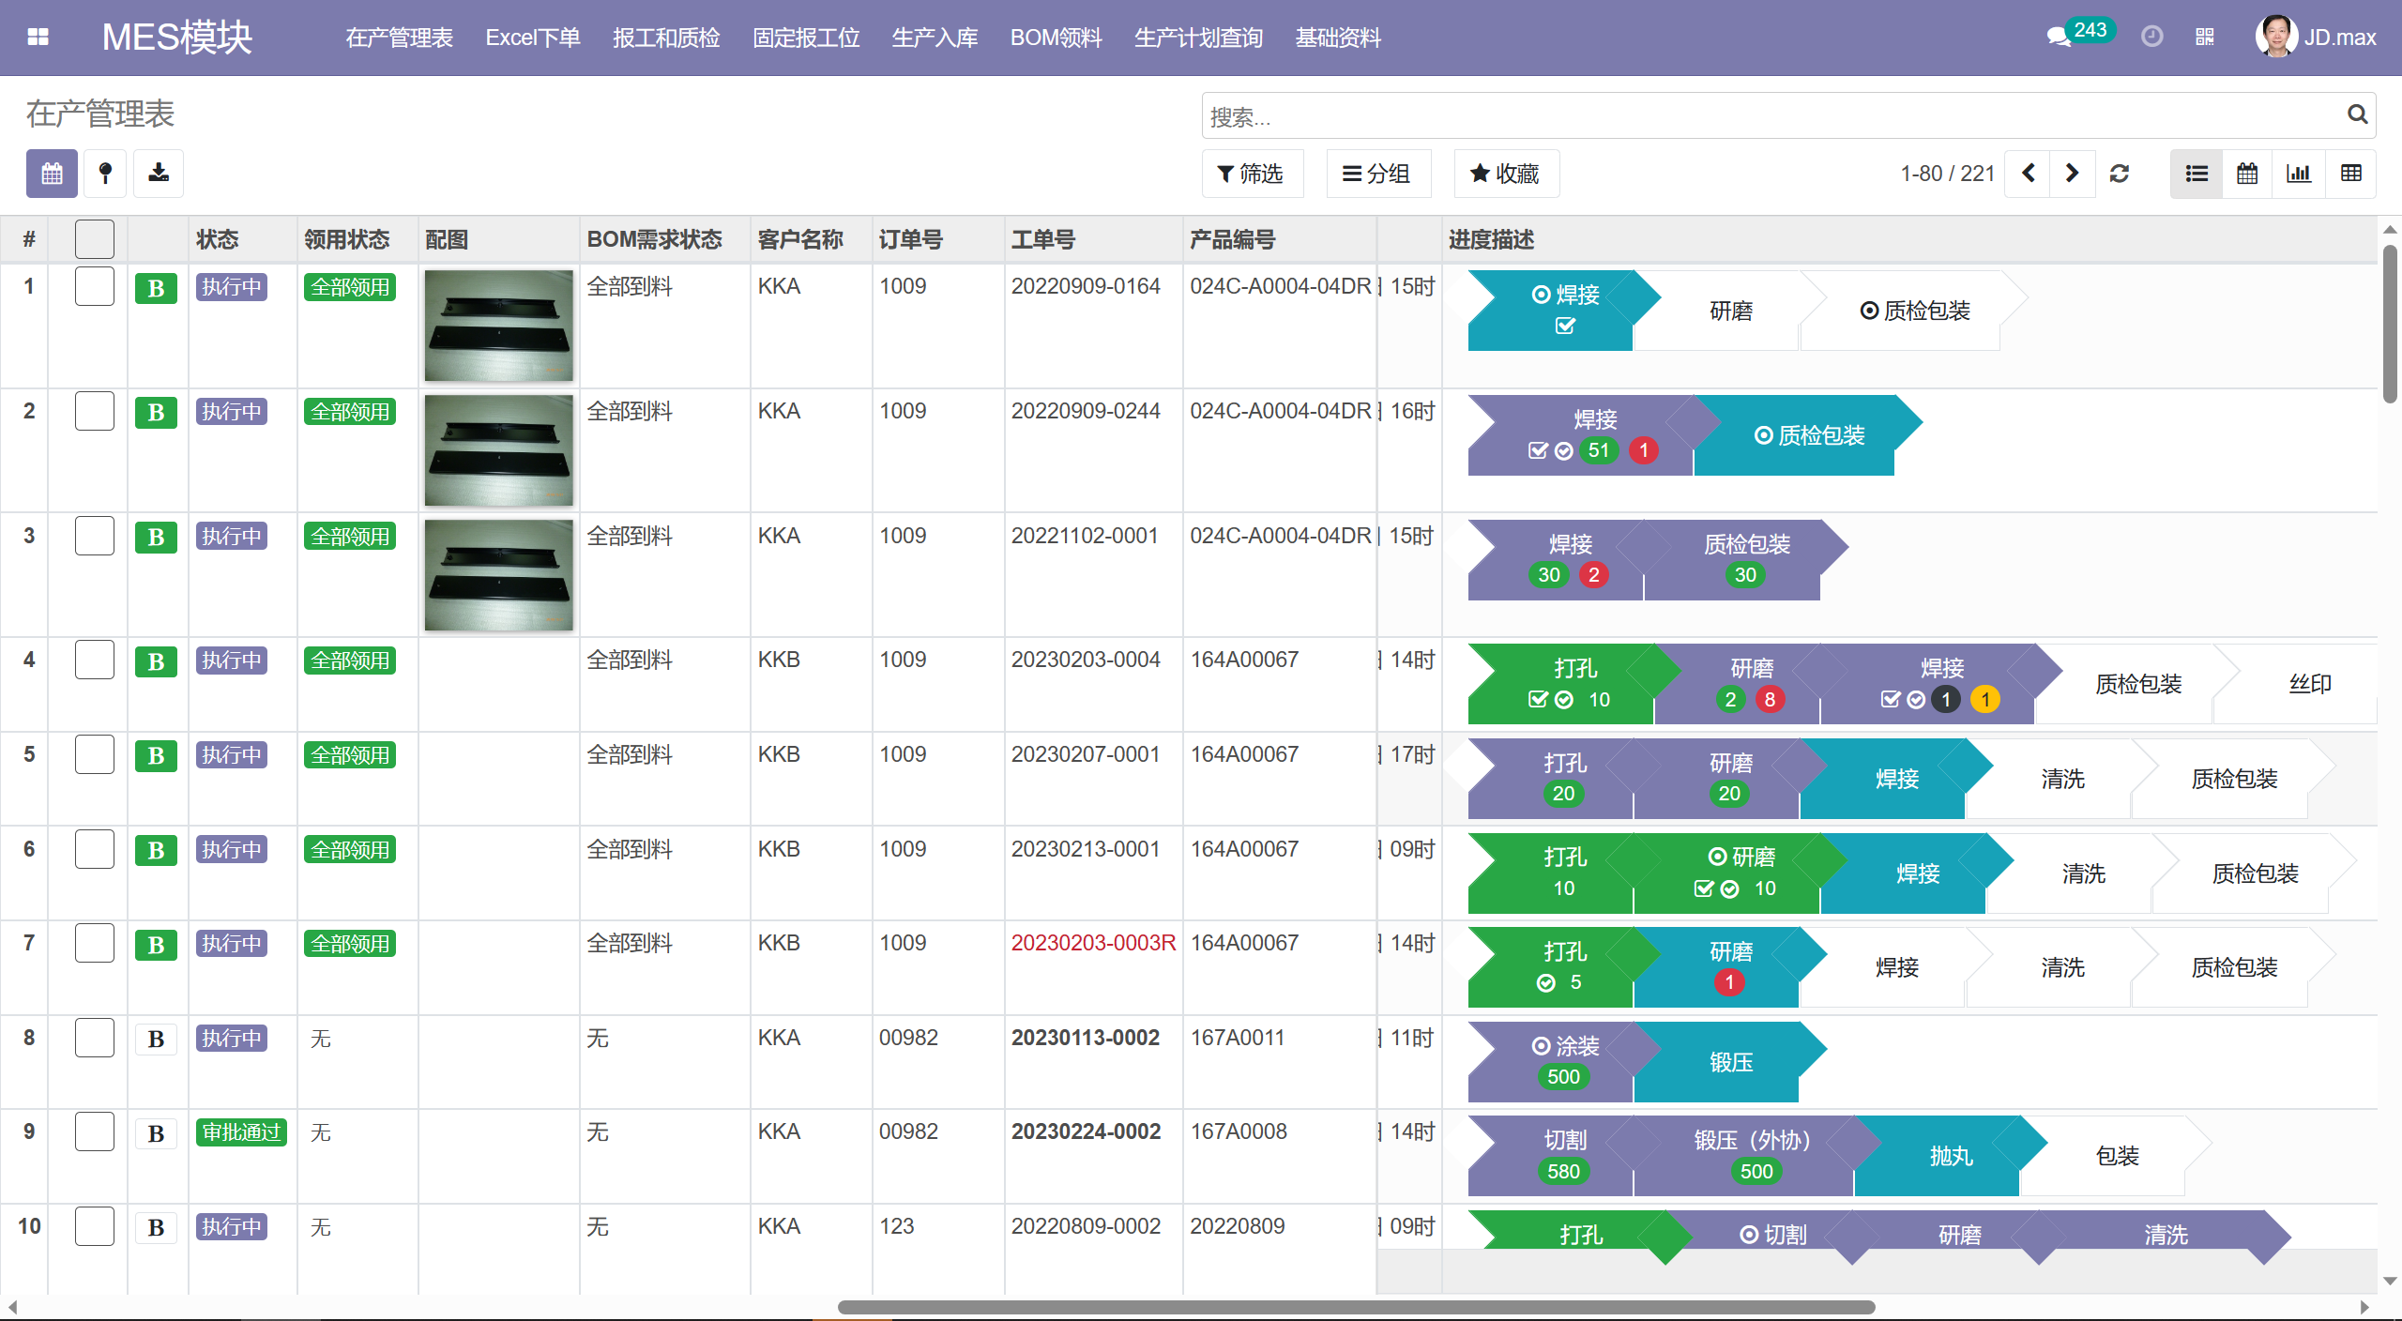This screenshot has height=1321, width=2402.
Task: Click the QR code icon in header
Action: coord(2205,38)
